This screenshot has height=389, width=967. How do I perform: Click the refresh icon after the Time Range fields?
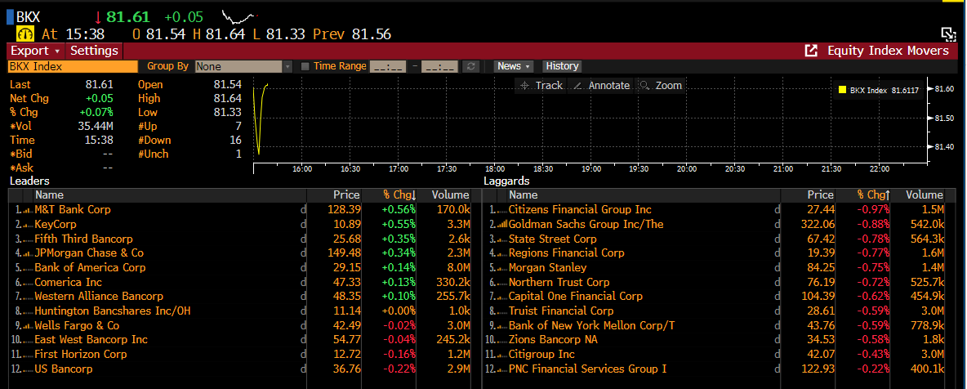pyautogui.click(x=471, y=66)
